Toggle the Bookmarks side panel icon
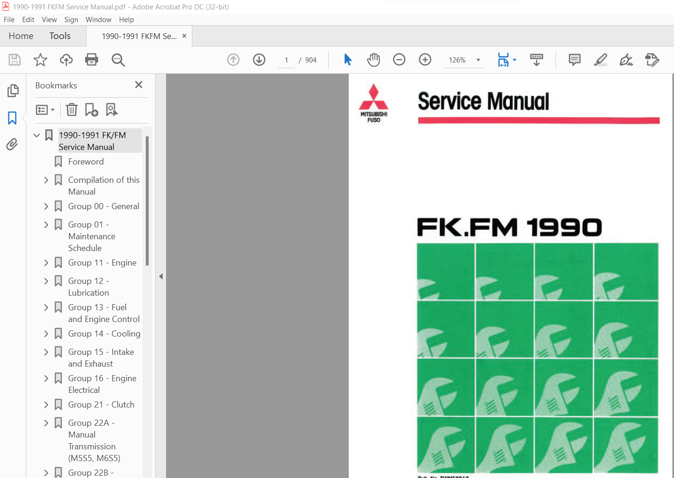674x478 pixels. (13, 118)
